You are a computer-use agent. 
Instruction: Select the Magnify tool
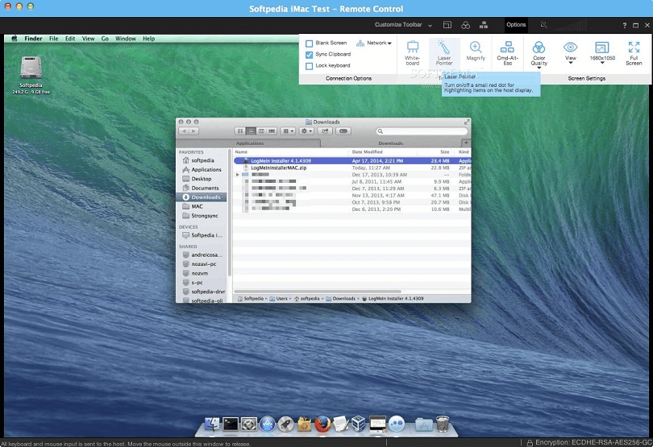[x=476, y=52]
